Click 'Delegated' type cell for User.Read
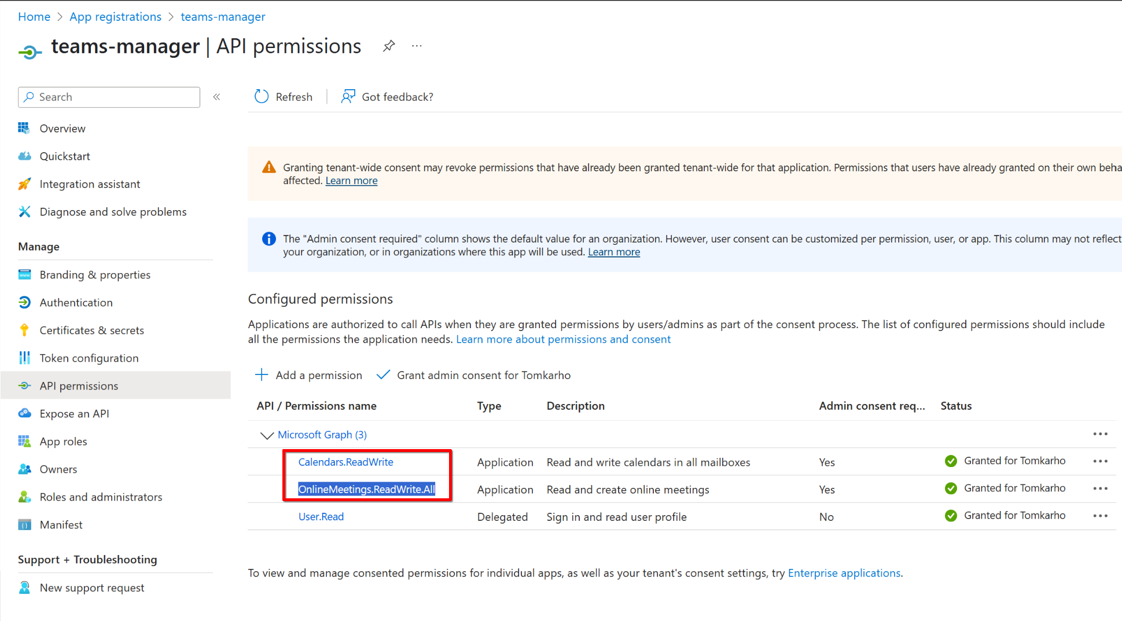1122x621 pixels. [x=502, y=517]
